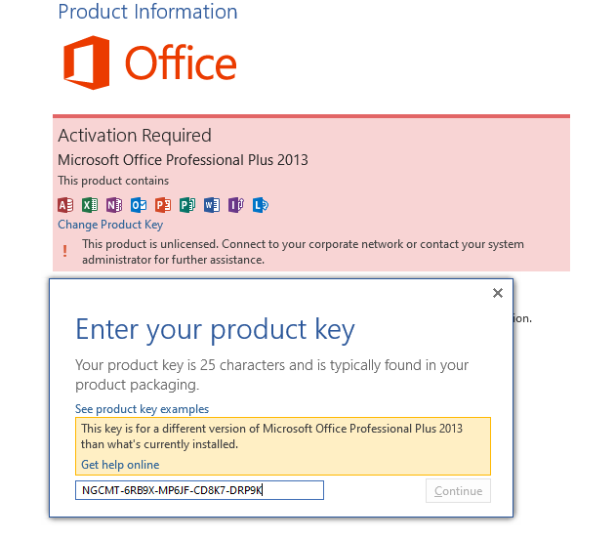Click the Access application icon
This screenshot has width=616, height=539.
point(65,205)
